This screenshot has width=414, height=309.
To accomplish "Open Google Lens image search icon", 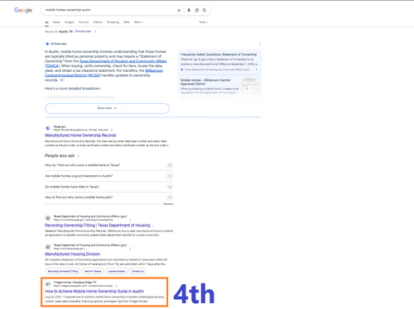I will (x=197, y=10).
